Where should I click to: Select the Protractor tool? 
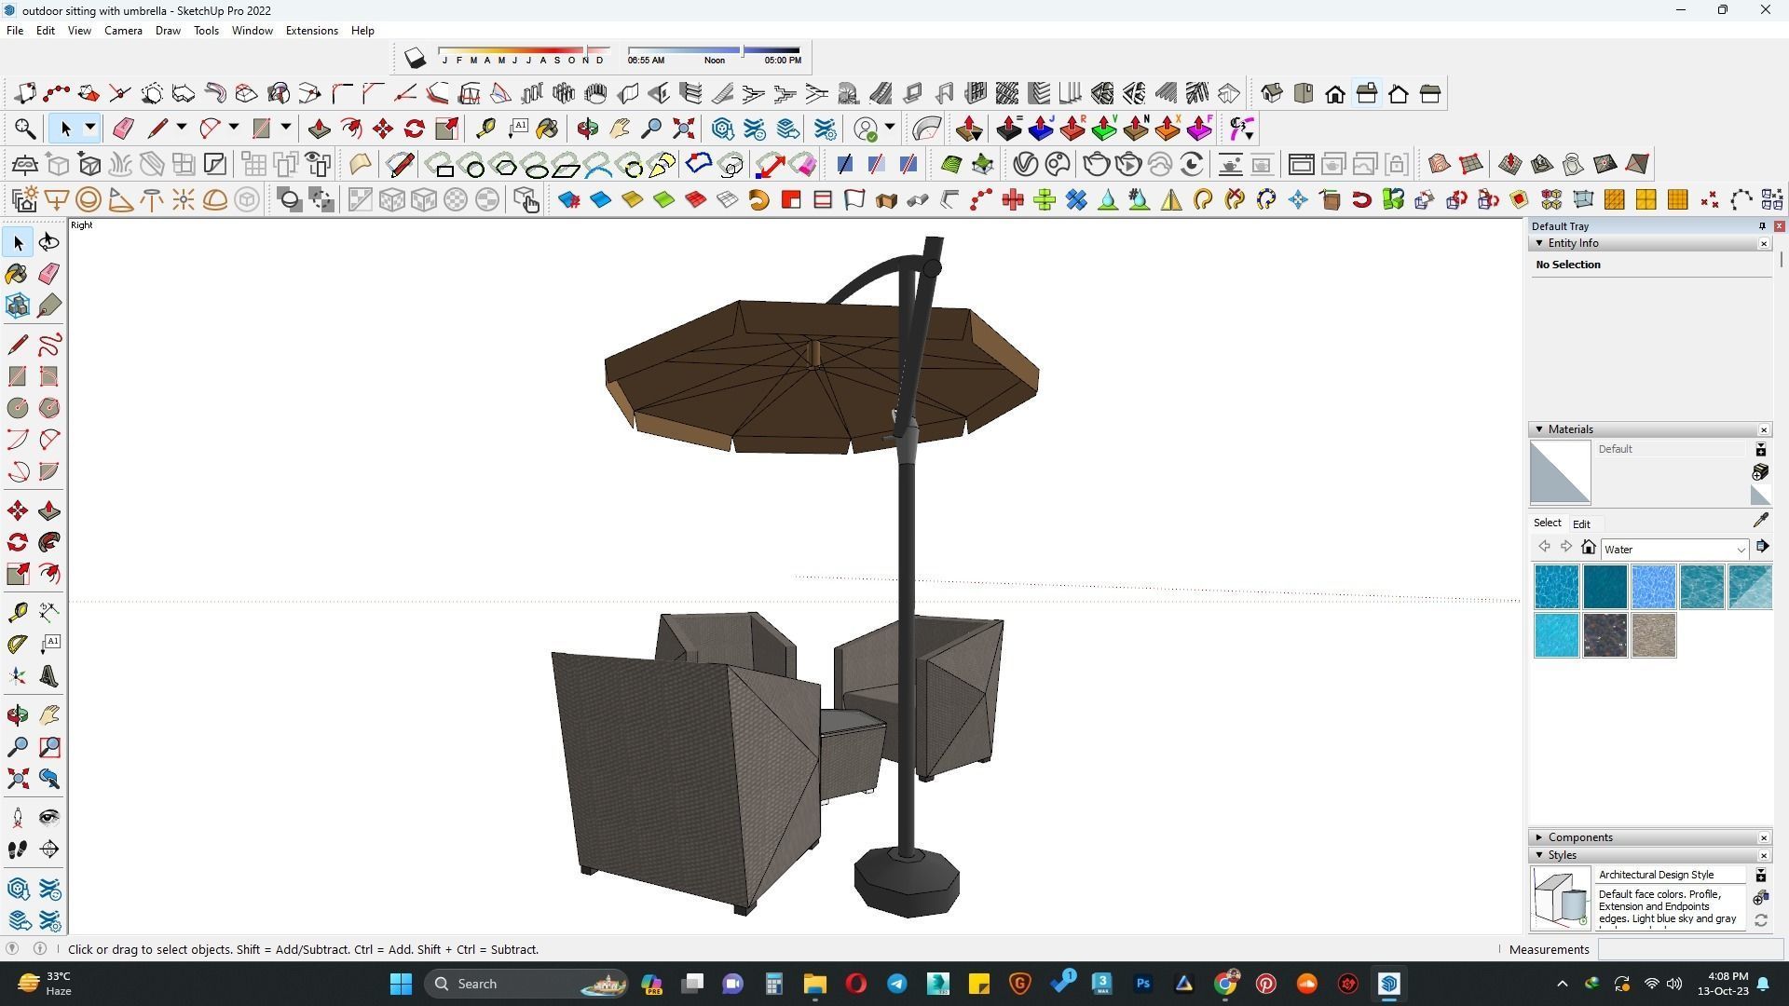pyautogui.click(x=18, y=644)
